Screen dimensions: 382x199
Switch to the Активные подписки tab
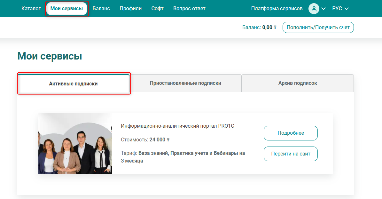tap(73, 84)
